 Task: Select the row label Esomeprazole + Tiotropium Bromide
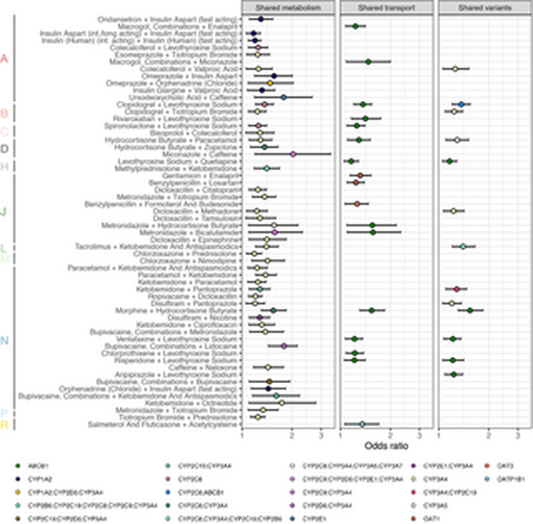tap(176, 55)
